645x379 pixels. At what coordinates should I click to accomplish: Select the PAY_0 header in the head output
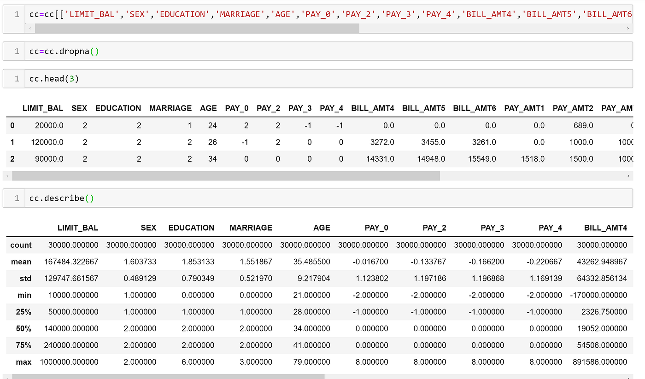coord(236,108)
